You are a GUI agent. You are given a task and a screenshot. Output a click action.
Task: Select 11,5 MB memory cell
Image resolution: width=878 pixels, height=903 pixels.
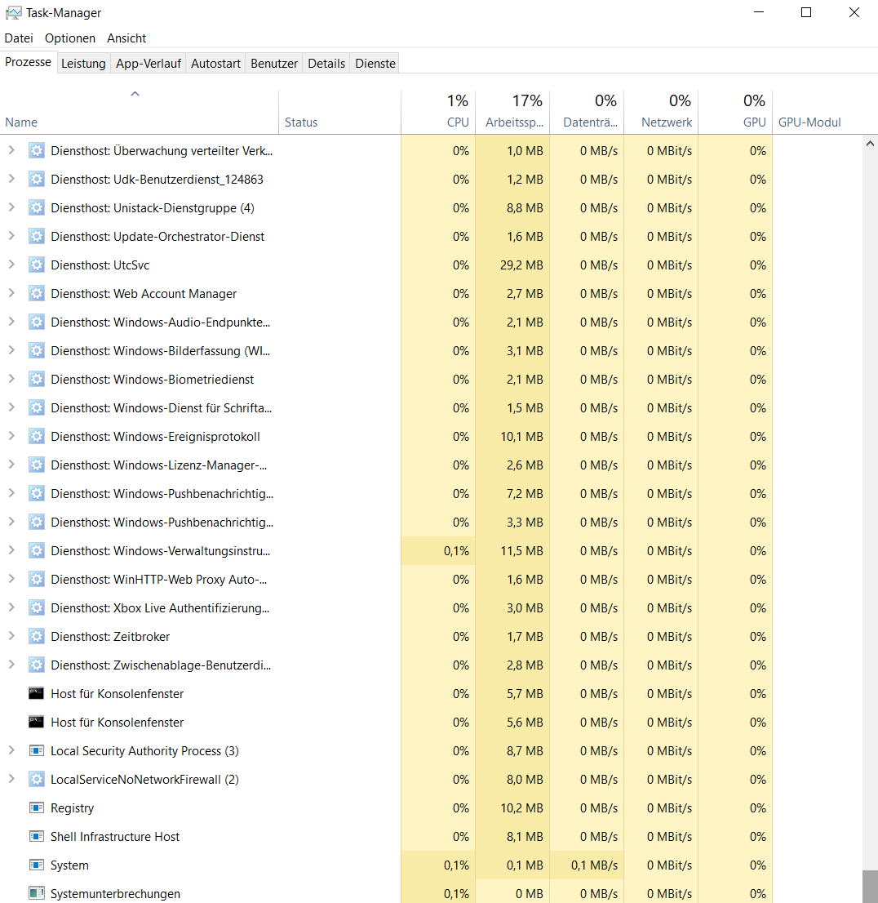[512, 550]
